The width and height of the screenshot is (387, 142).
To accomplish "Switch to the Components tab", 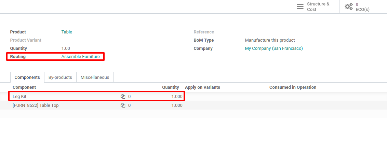I will pos(27,77).
